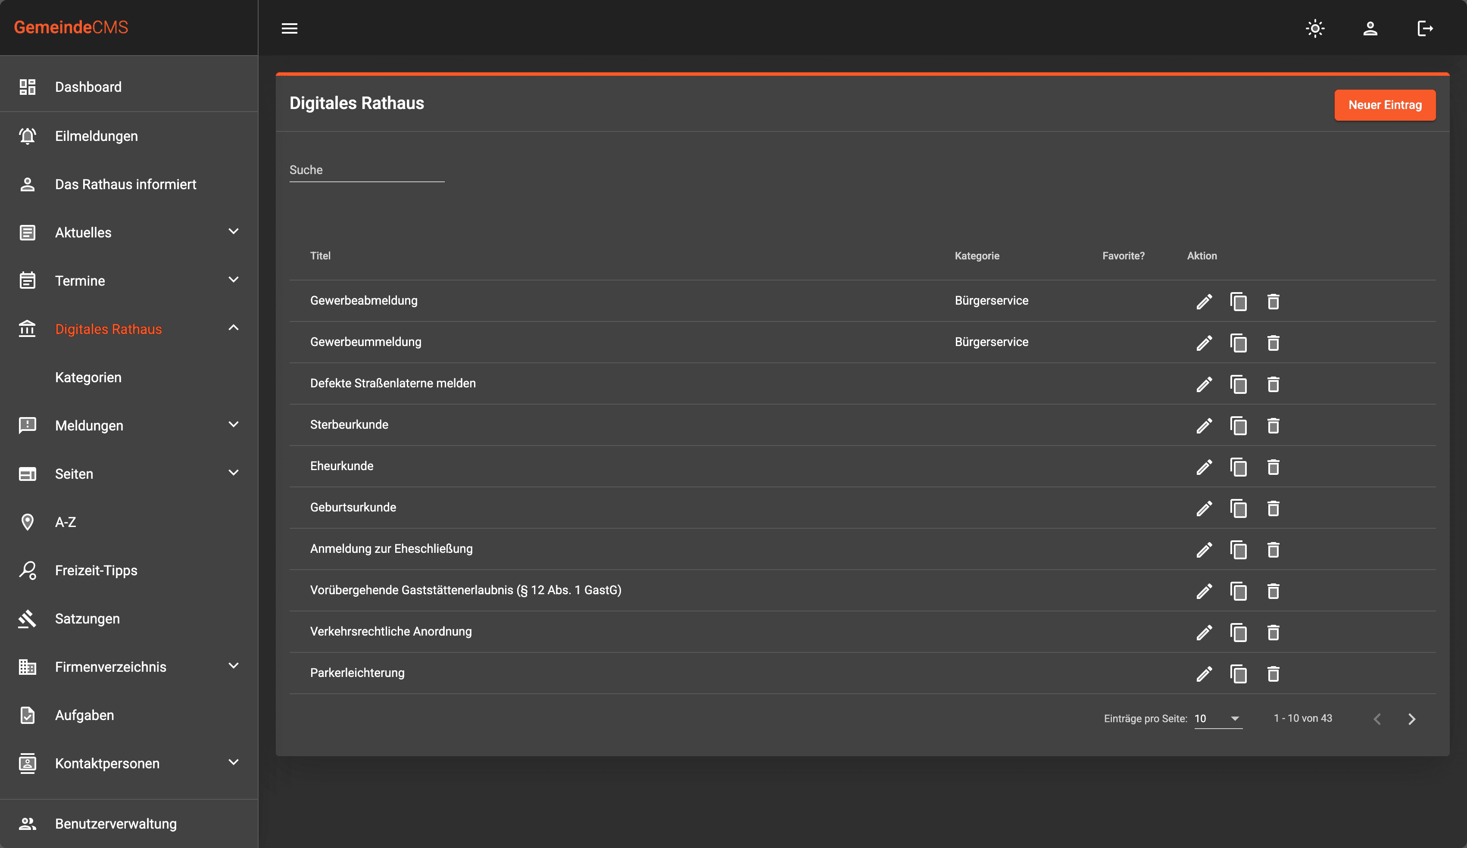Open the user account icon
Viewport: 1467px width, 848px height.
pyautogui.click(x=1370, y=28)
